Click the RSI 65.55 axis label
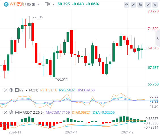160x136 pixels. click(154, 96)
